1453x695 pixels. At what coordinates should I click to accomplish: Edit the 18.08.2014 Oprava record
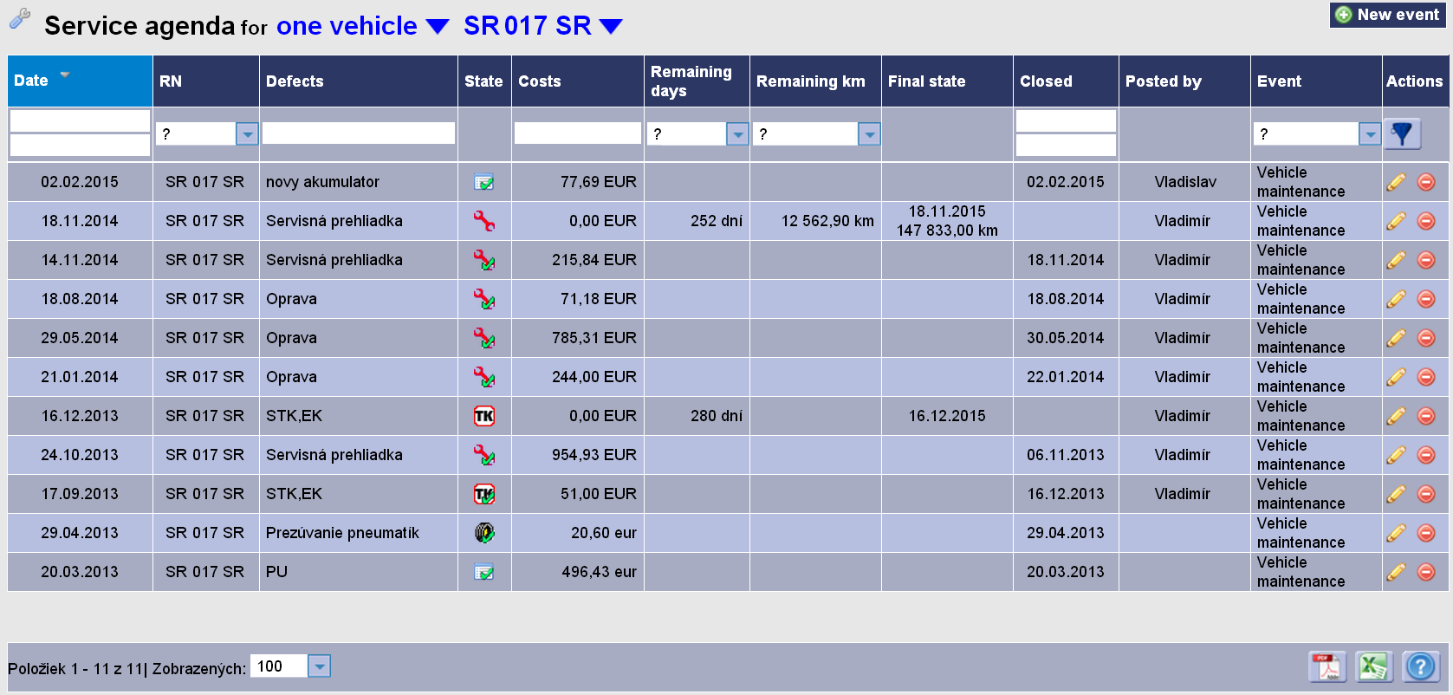(1396, 299)
